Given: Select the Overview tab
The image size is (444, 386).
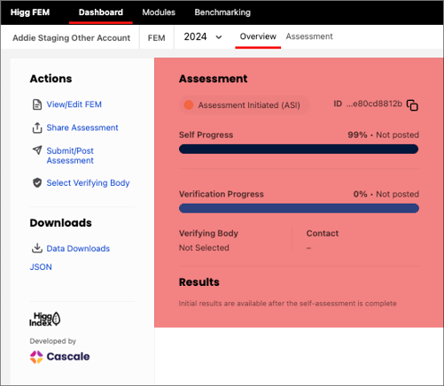Looking at the screenshot, I should click(x=258, y=36).
